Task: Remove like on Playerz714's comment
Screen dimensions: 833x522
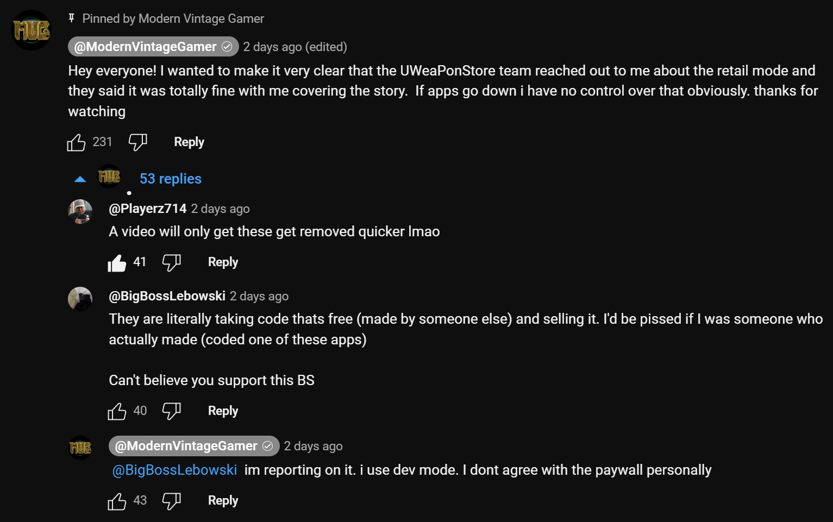Action: tap(117, 262)
